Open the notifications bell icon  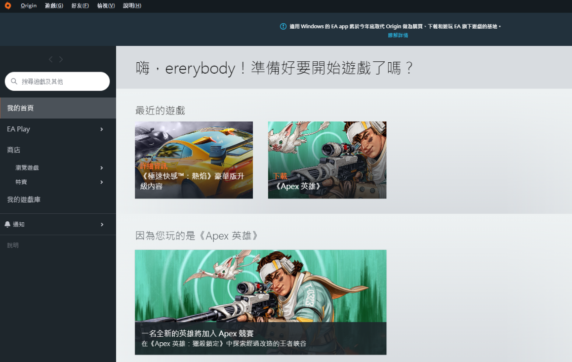[6, 224]
